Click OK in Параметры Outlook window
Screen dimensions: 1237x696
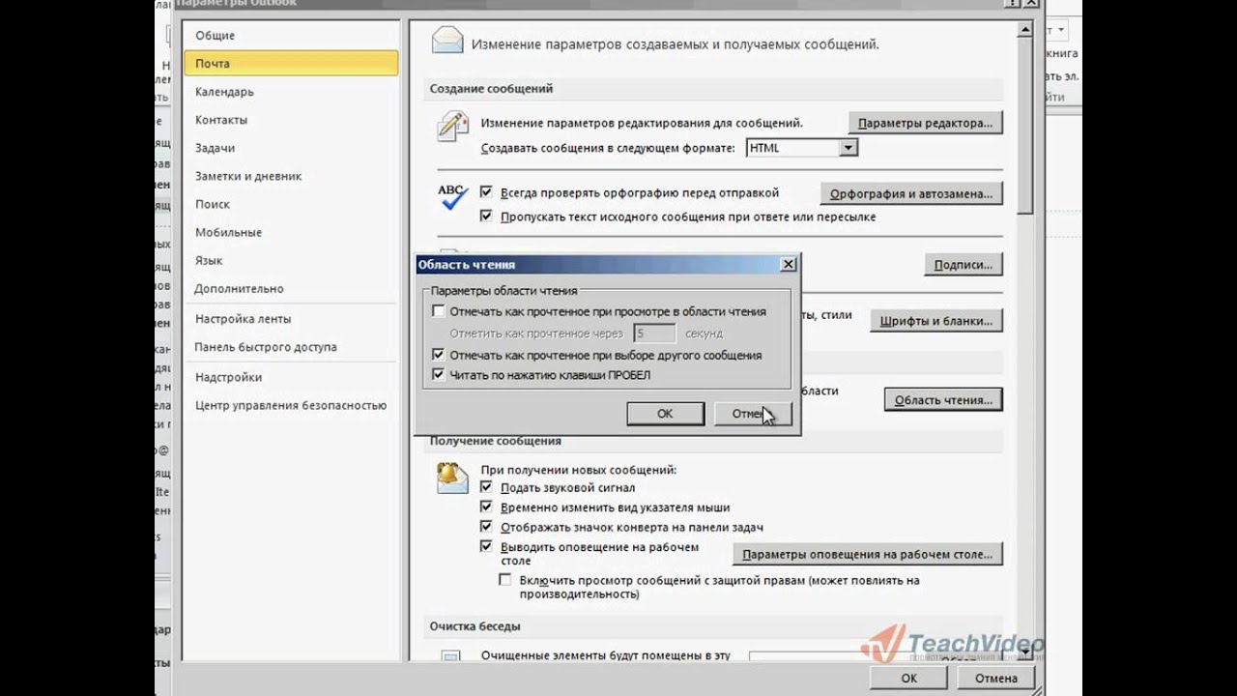[908, 678]
